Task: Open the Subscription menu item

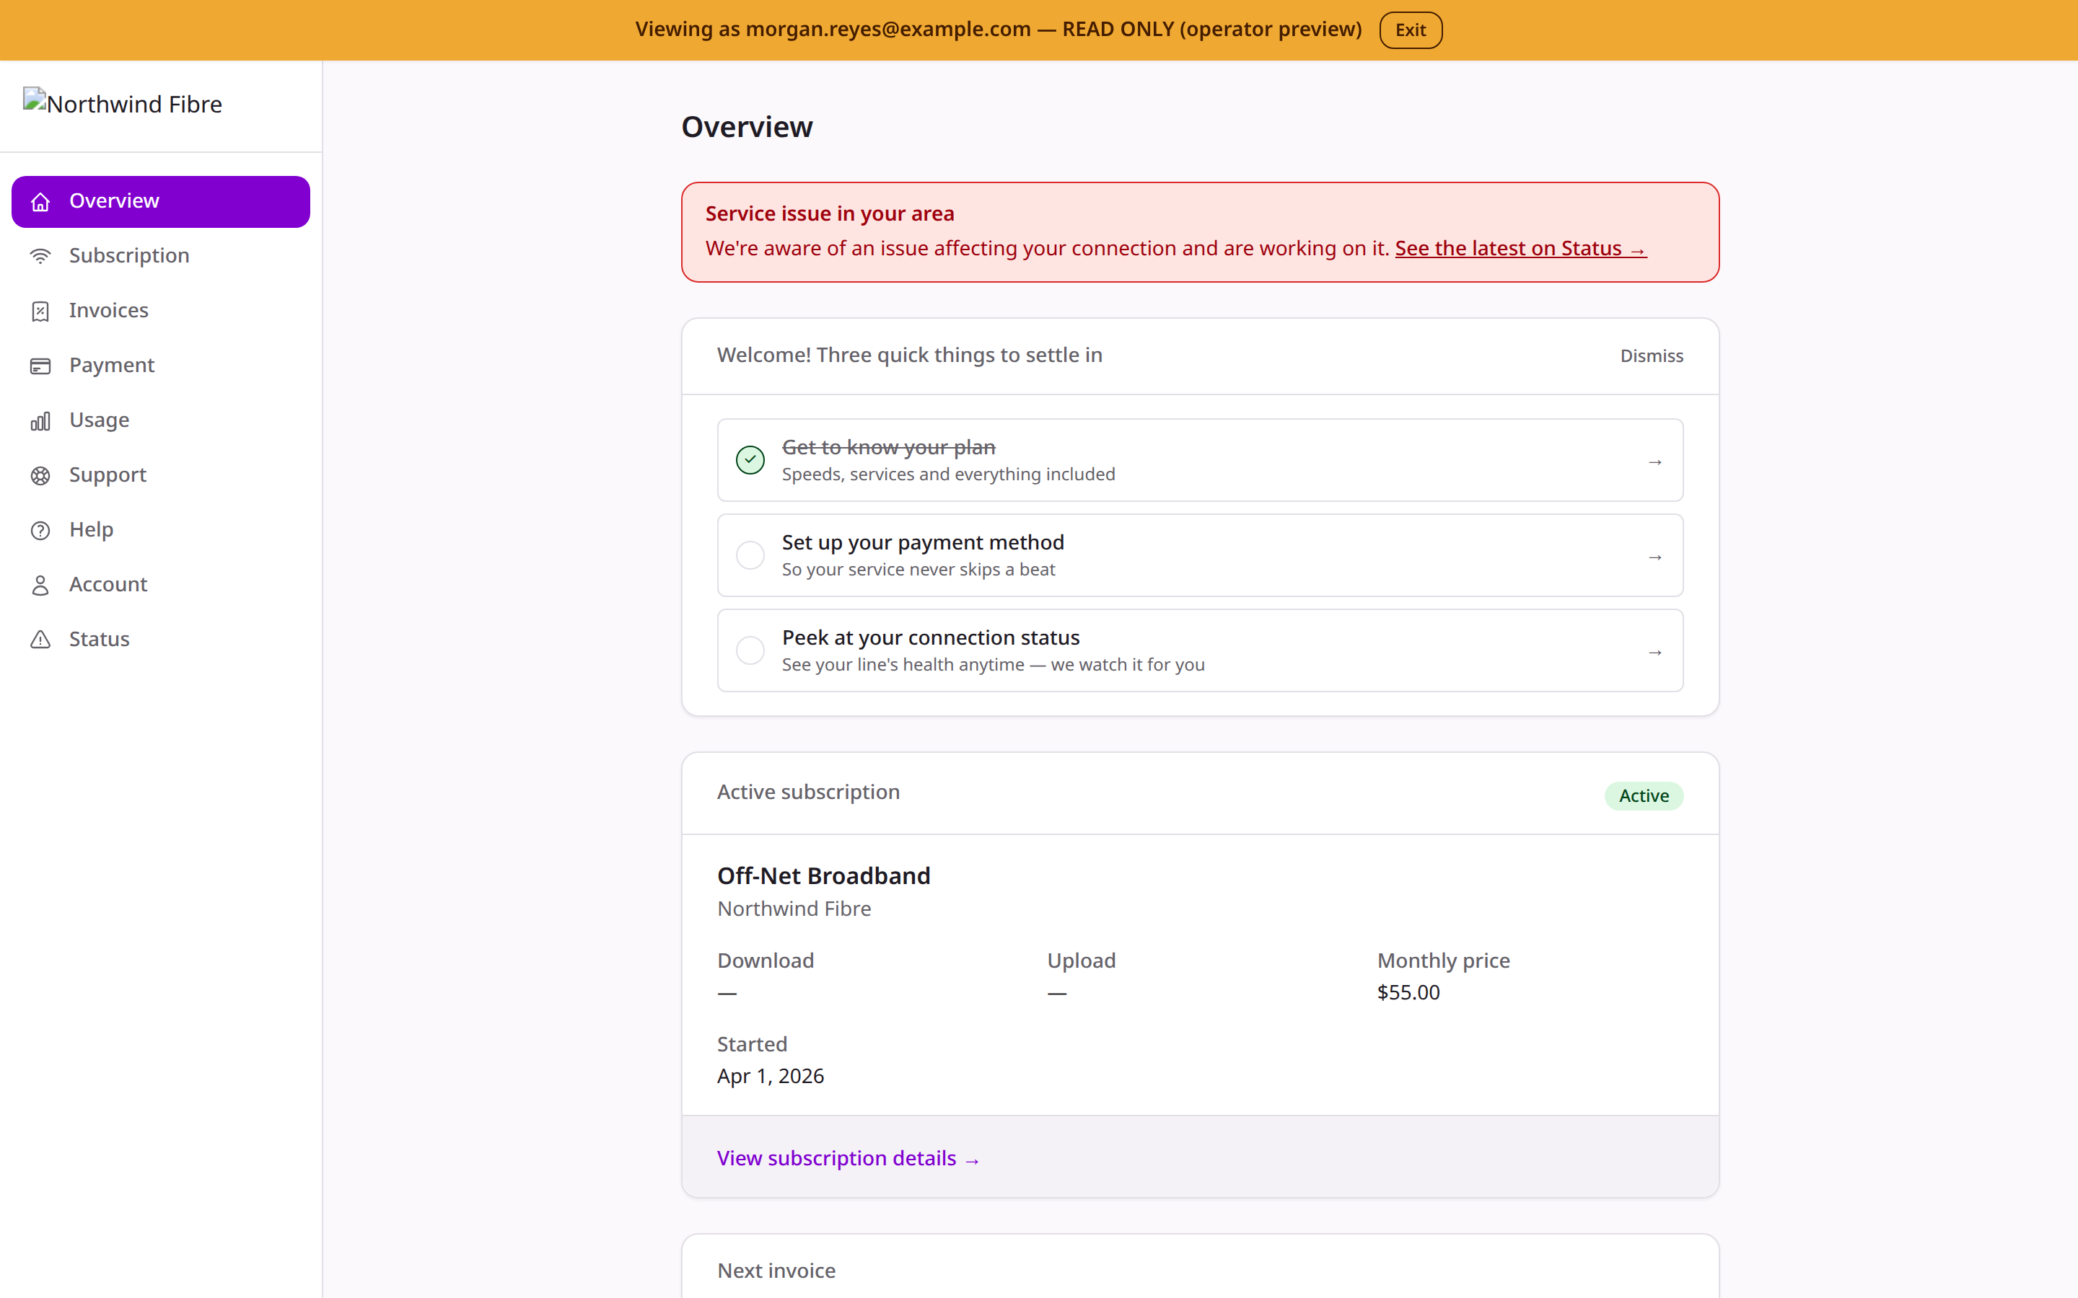Action: [x=161, y=256]
